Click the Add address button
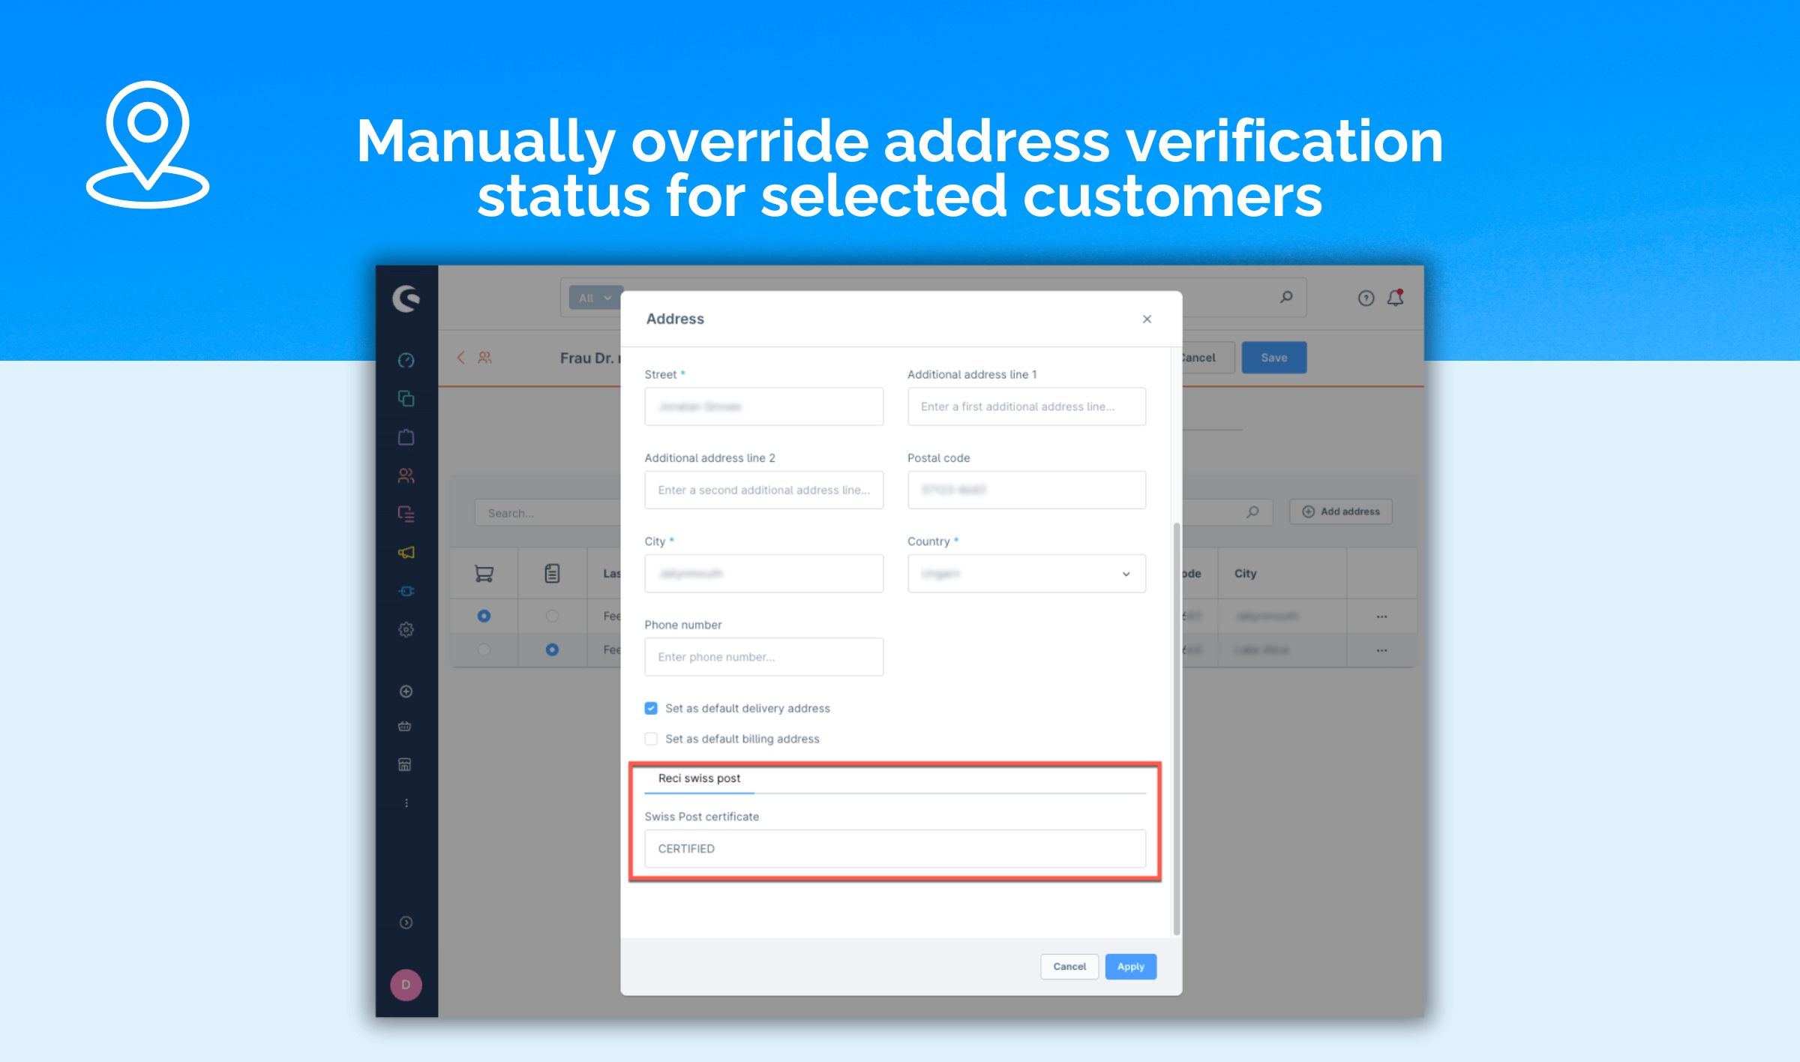The image size is (1800, 1062). (x=1344, y=512)
